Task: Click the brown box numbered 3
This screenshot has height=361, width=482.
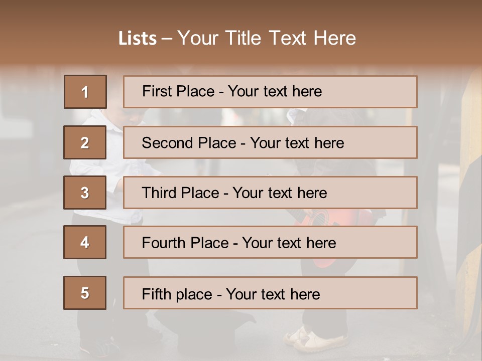Action: (85, 193)
